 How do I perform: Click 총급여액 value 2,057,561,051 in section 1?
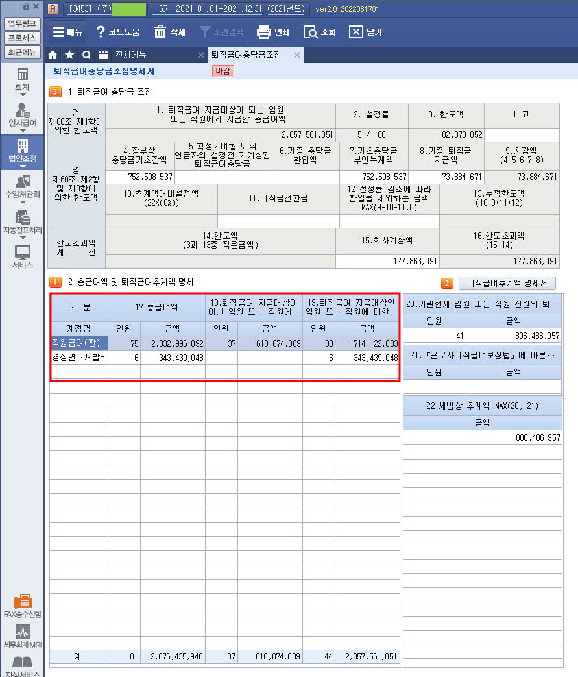[x=221, y=135]
